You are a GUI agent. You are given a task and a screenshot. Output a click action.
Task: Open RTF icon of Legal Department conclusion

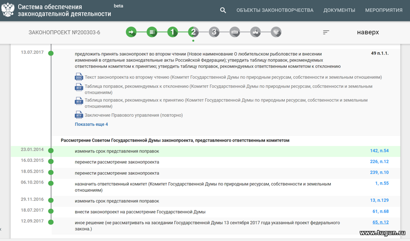point(79,115)
